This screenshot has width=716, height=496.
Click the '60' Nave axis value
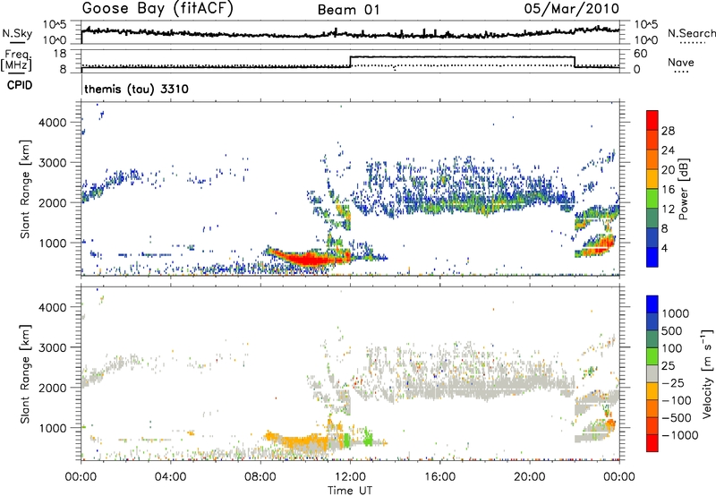pos(641,54)
